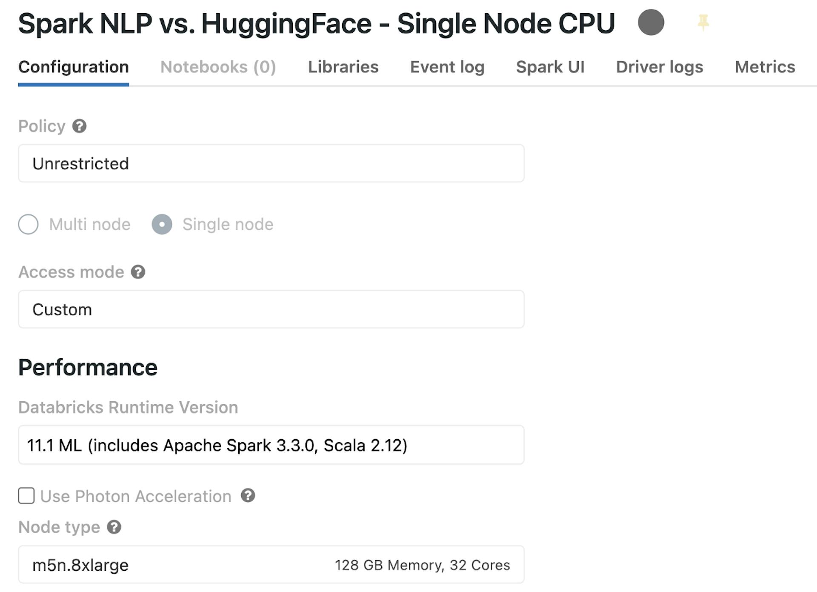The height and width of the screenshot is (592, 817).
Task: Open the Policy help tooltip
Action: pyautogui.click(x=80, y=126)
